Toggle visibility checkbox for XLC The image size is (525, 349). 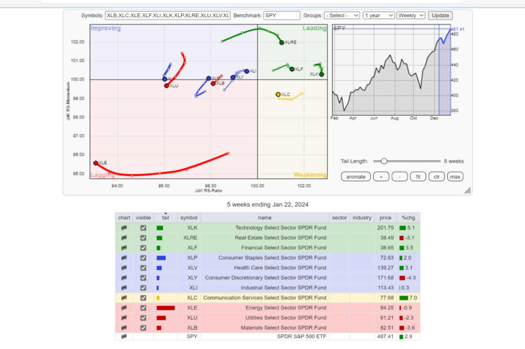coord(143,298)
